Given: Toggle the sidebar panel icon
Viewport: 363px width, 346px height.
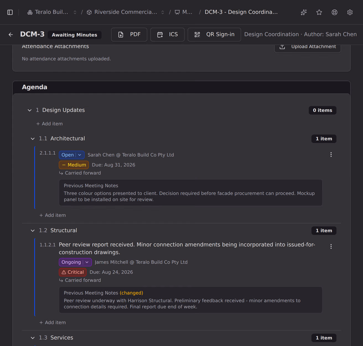Looking at the screenshot, I should 10,12.
